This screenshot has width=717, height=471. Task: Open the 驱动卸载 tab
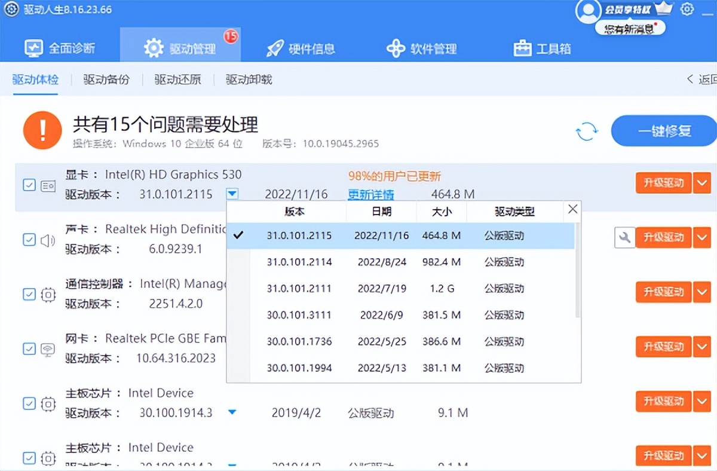(248, 79)
